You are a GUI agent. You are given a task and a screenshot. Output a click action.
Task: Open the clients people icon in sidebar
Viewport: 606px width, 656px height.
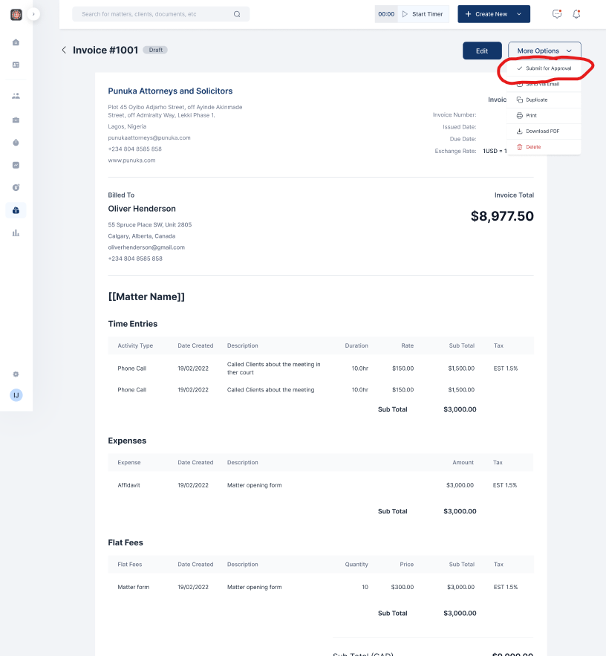16,96
